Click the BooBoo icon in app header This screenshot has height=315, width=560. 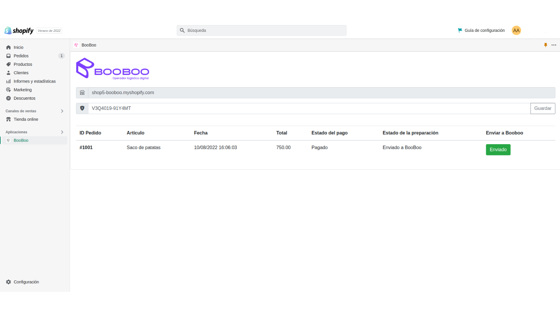pos(76,45)
